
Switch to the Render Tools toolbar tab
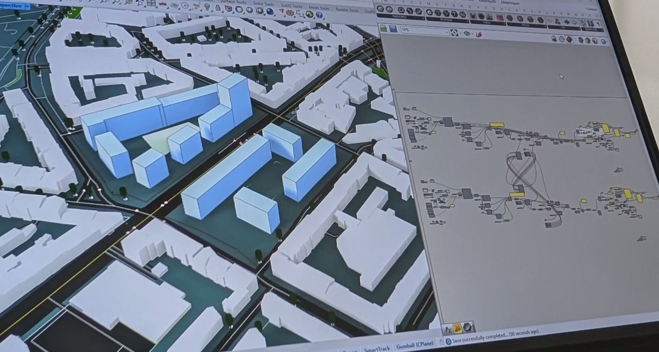347,10
